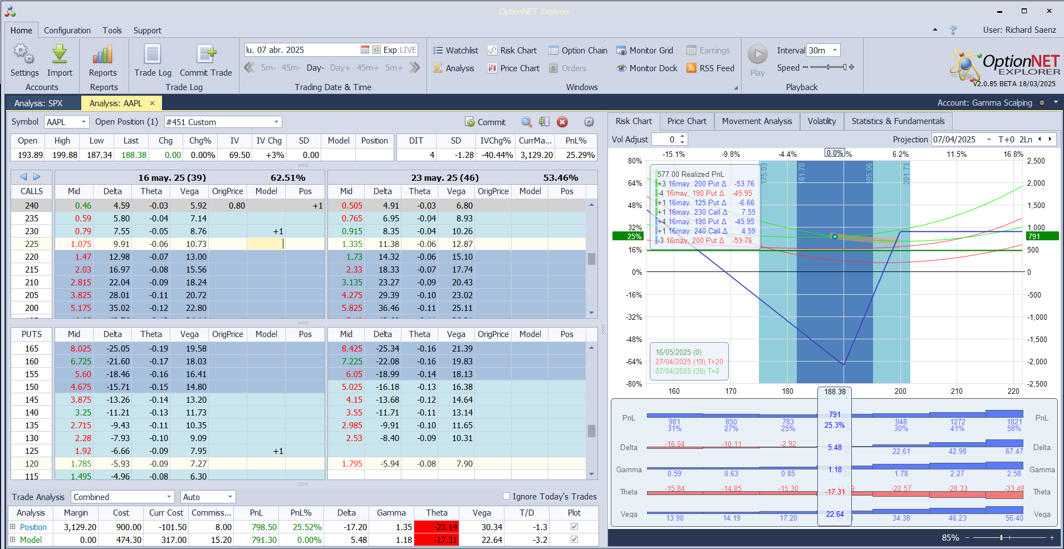Viewport: 1064px width, 549px height.
Task: Open the Projection date 07/04/2025 dropdown
Action: (989, 139)
